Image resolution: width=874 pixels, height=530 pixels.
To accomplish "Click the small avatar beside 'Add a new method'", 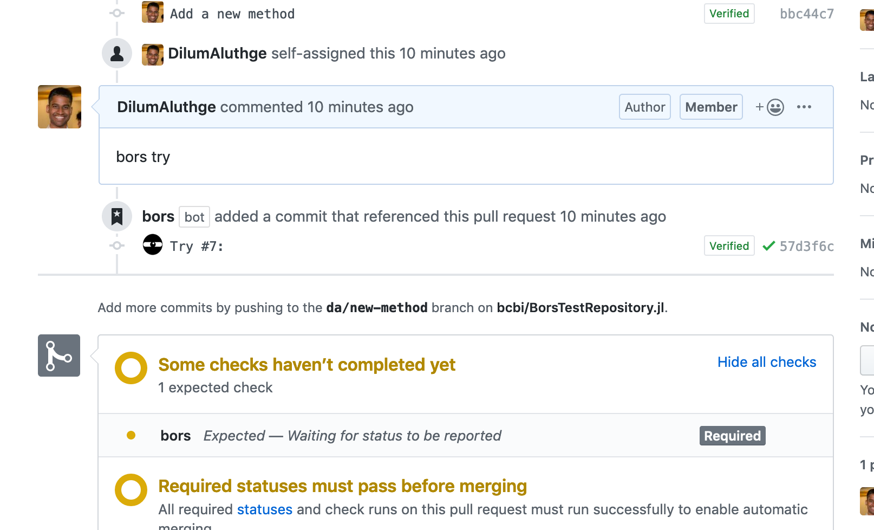I will pos(153,12).
